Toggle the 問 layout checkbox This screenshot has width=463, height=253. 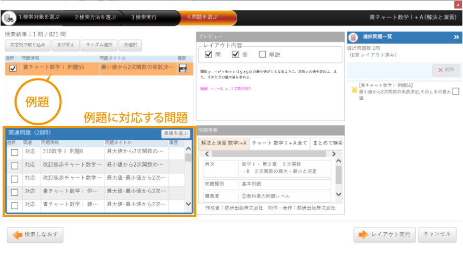tap(209, 54)
